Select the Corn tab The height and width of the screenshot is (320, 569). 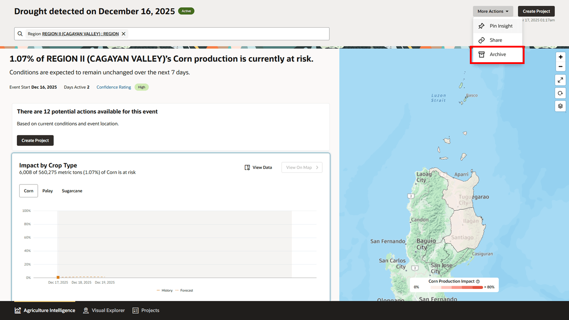point(28,191)
